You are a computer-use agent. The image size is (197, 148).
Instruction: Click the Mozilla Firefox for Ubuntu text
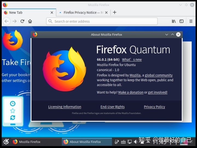[x=116, y=65]
